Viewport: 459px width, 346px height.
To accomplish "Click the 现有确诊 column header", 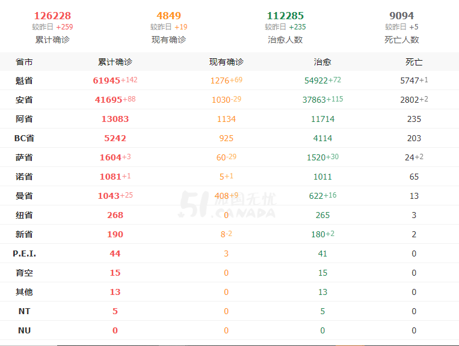I will tap(226, 62).
